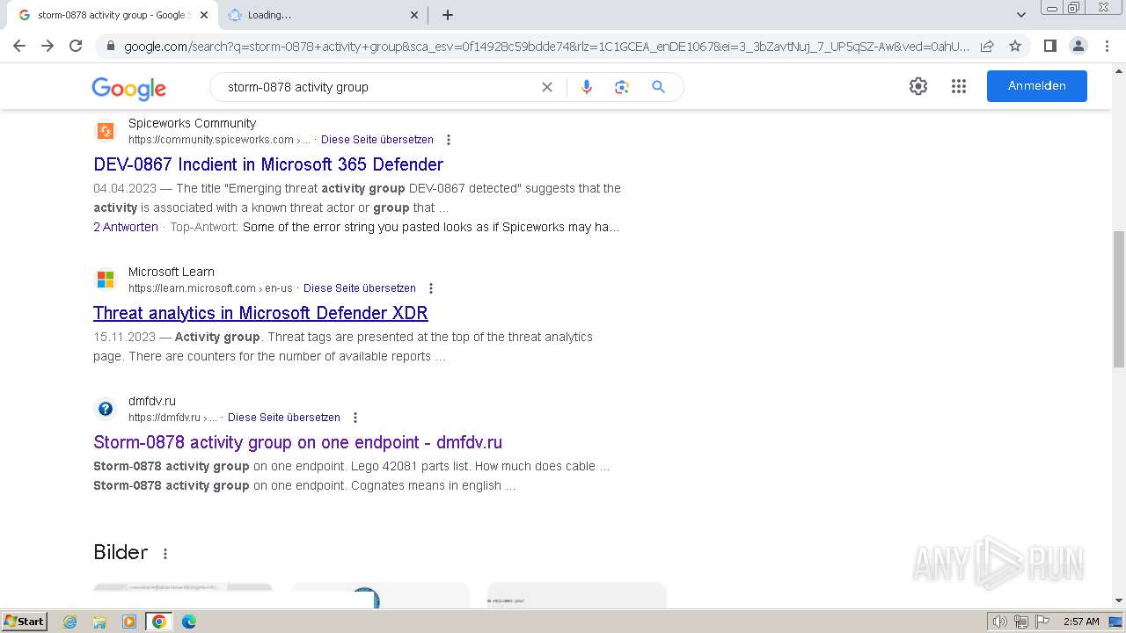The height and width of the screenshot is (633, 1126).
Task: Open Chrome three-dot menu
Action: click(1107, 46)
